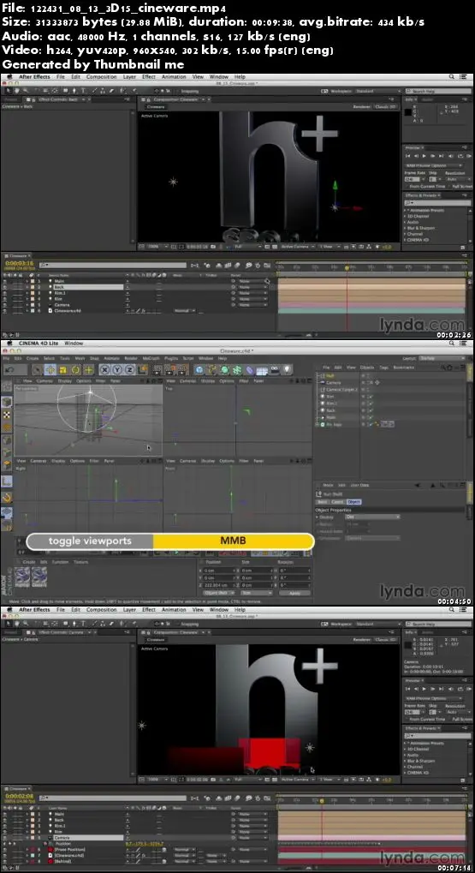Screen dimensions: 475x873
Task: Open the Layout Startup dropdown in Cinema 4D
Action: coord(441,359)
